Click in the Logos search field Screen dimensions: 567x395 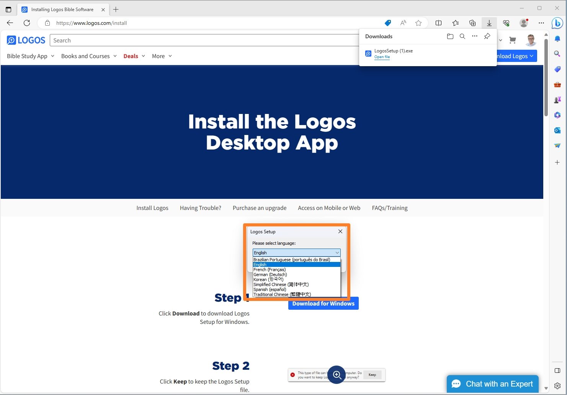pyautogui.click(x=153, y=40)
